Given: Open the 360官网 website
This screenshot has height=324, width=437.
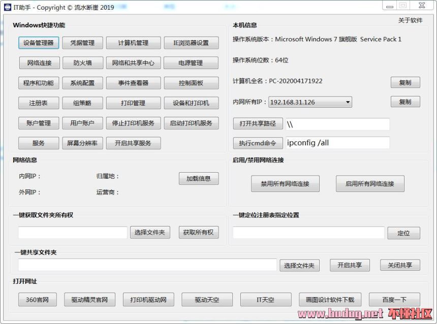Looking at the screenshot, I should 37,300.
